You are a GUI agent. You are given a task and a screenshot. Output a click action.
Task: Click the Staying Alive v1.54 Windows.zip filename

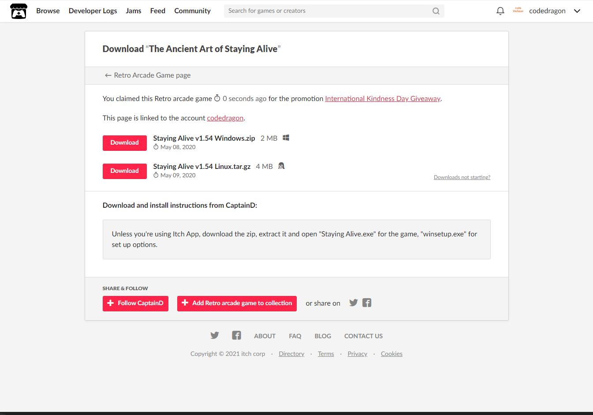(204, 138)
